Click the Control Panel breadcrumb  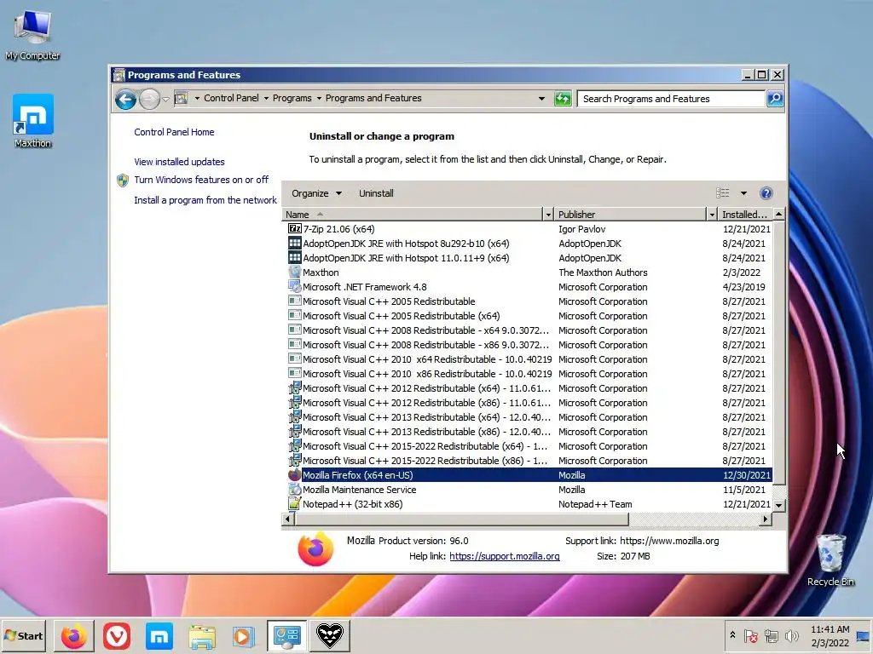click(x=231, y=98)
